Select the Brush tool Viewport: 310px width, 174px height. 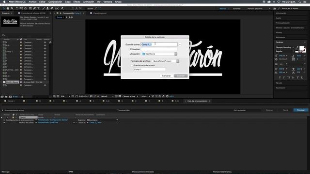point(44,9)
